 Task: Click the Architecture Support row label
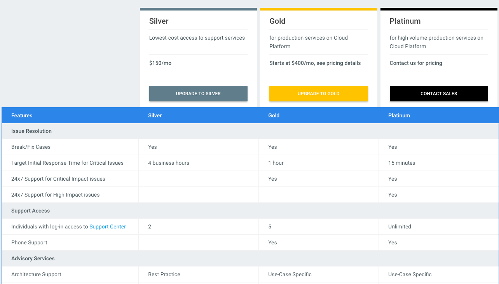[x=36, y=274]
